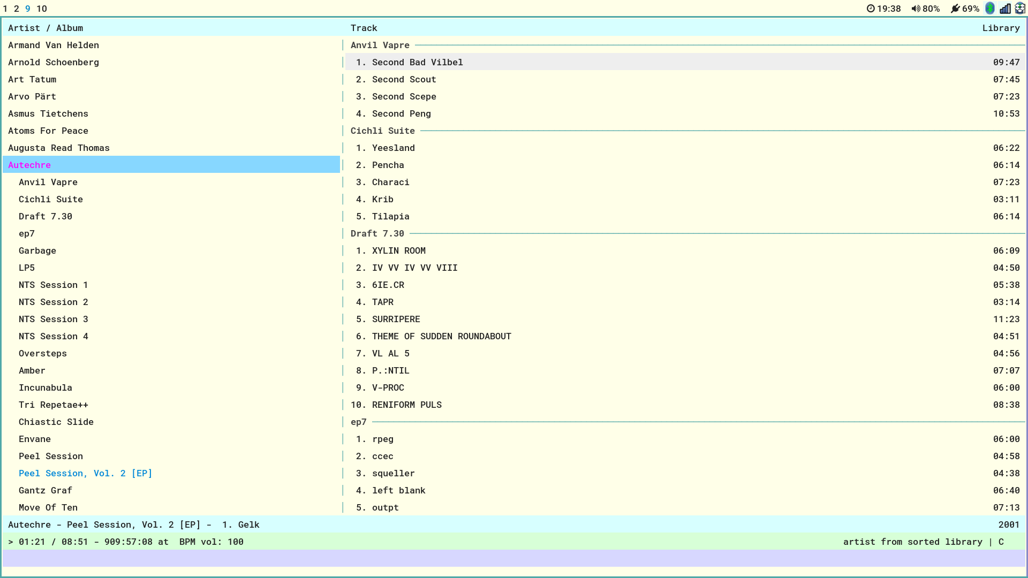
Task: Click the Cichli Suite album header
Action: click(x=383, y=131)
